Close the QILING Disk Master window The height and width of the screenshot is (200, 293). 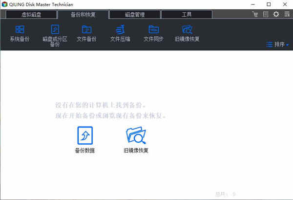(285, 4)
